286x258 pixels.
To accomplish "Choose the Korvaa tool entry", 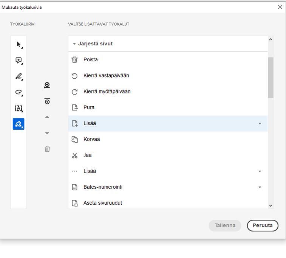I will click(92, 139).
